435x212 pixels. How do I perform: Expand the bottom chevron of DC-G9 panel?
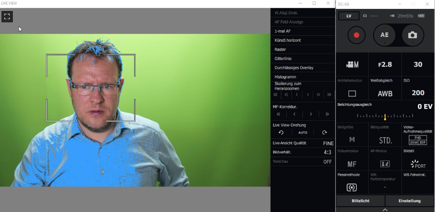[385, 209]
